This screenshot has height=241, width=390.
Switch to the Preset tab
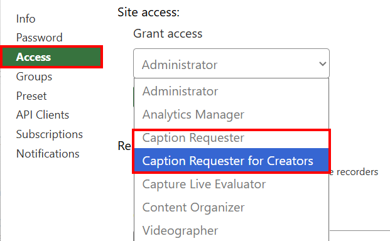(x=31, y=96)
